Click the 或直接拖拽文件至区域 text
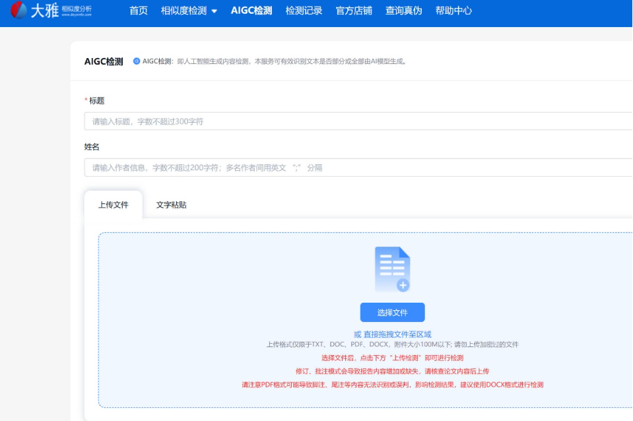633x421 pixels. pyautogui.click(x=392, y=335)
